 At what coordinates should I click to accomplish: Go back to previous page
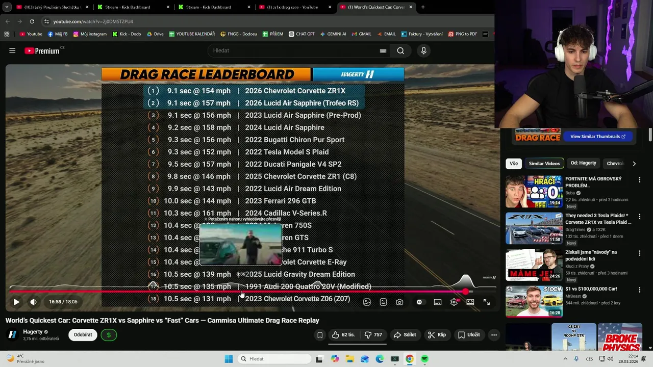[x=7, y=21]
